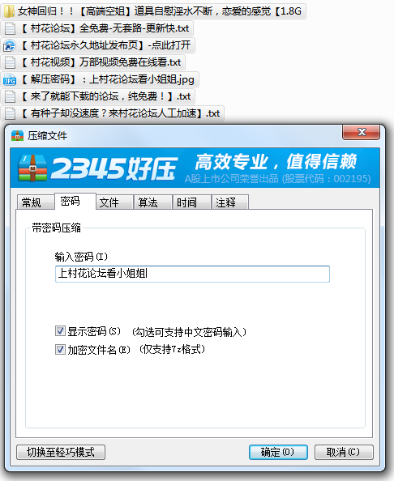Click the text file icon for 村花视频.txt
Viewport: 394px width, 481px height.
pos(10,62)
